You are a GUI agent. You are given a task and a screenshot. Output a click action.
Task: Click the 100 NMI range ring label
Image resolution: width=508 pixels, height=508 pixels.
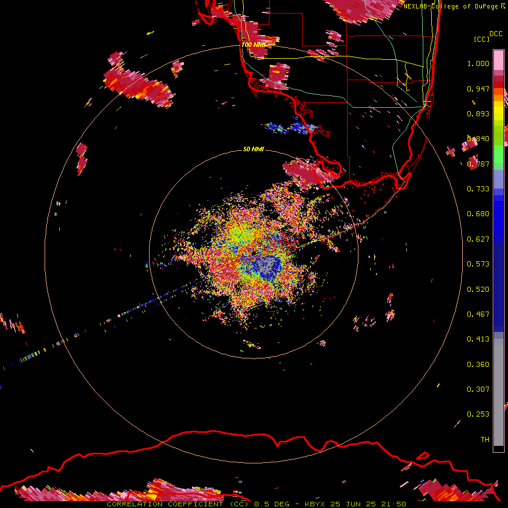click(253, 45)
